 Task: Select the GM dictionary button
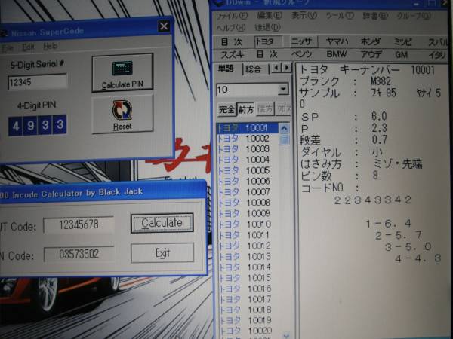(402, 54)
